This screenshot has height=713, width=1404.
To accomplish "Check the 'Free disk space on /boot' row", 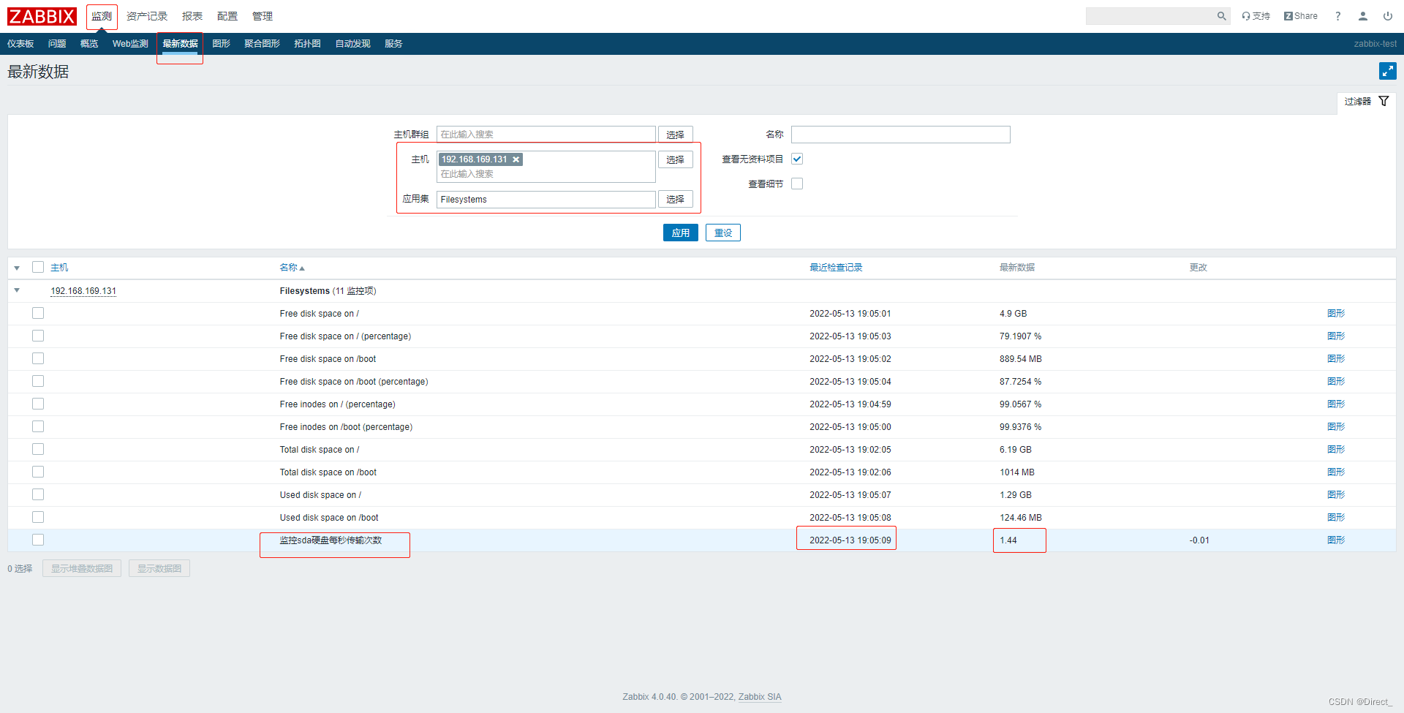I will click(38, 358).
